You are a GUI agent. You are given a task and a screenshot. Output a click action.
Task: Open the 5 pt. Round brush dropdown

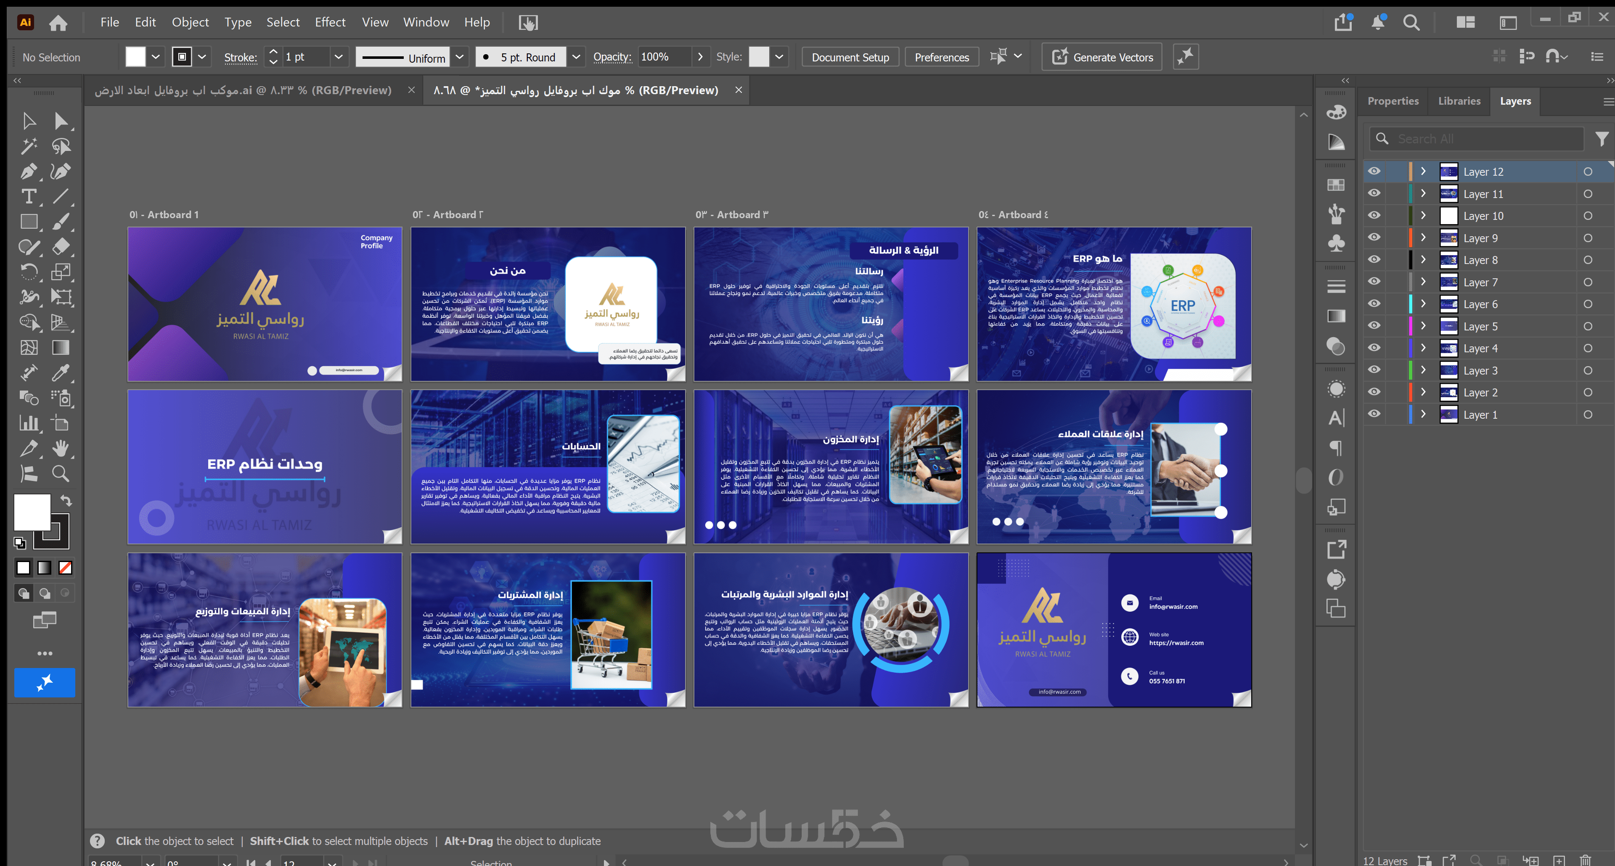(576, 57)
